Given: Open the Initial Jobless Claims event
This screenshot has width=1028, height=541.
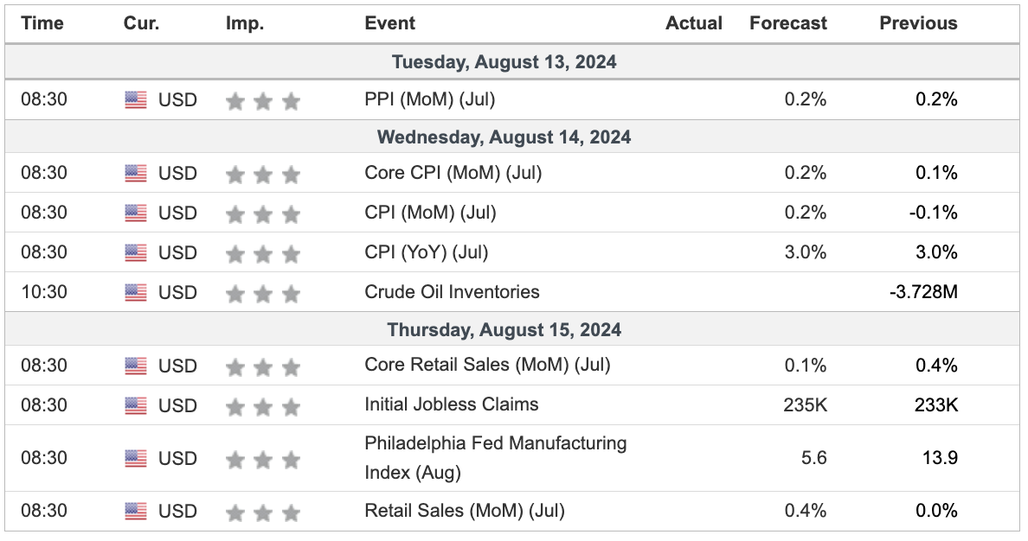Looking at the screenshot, I should [x=451, y=404].
